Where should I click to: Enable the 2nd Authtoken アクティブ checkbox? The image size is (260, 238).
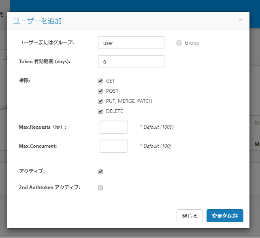point(100,188)
